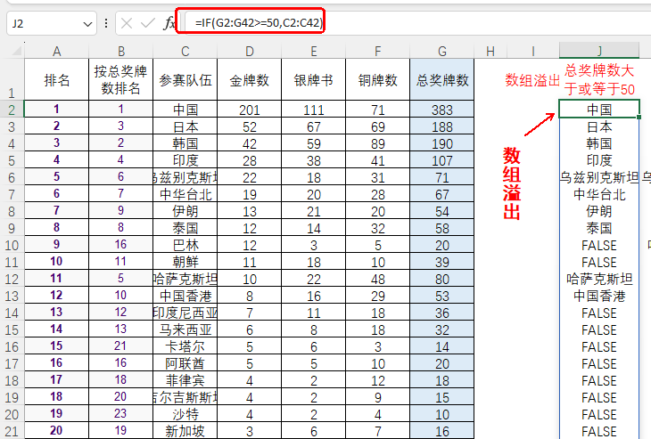The image size is (651, 439).
Task: Select cell G4 with value 190
Action: [441, 143]
